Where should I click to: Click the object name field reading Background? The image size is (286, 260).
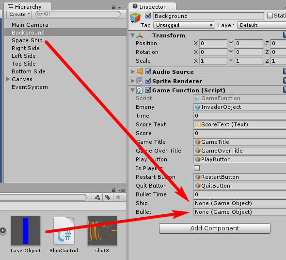208,16
